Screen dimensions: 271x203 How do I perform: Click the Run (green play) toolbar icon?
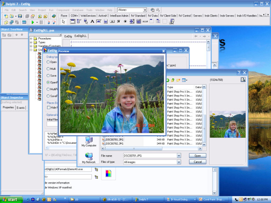[x=33, y=22]
